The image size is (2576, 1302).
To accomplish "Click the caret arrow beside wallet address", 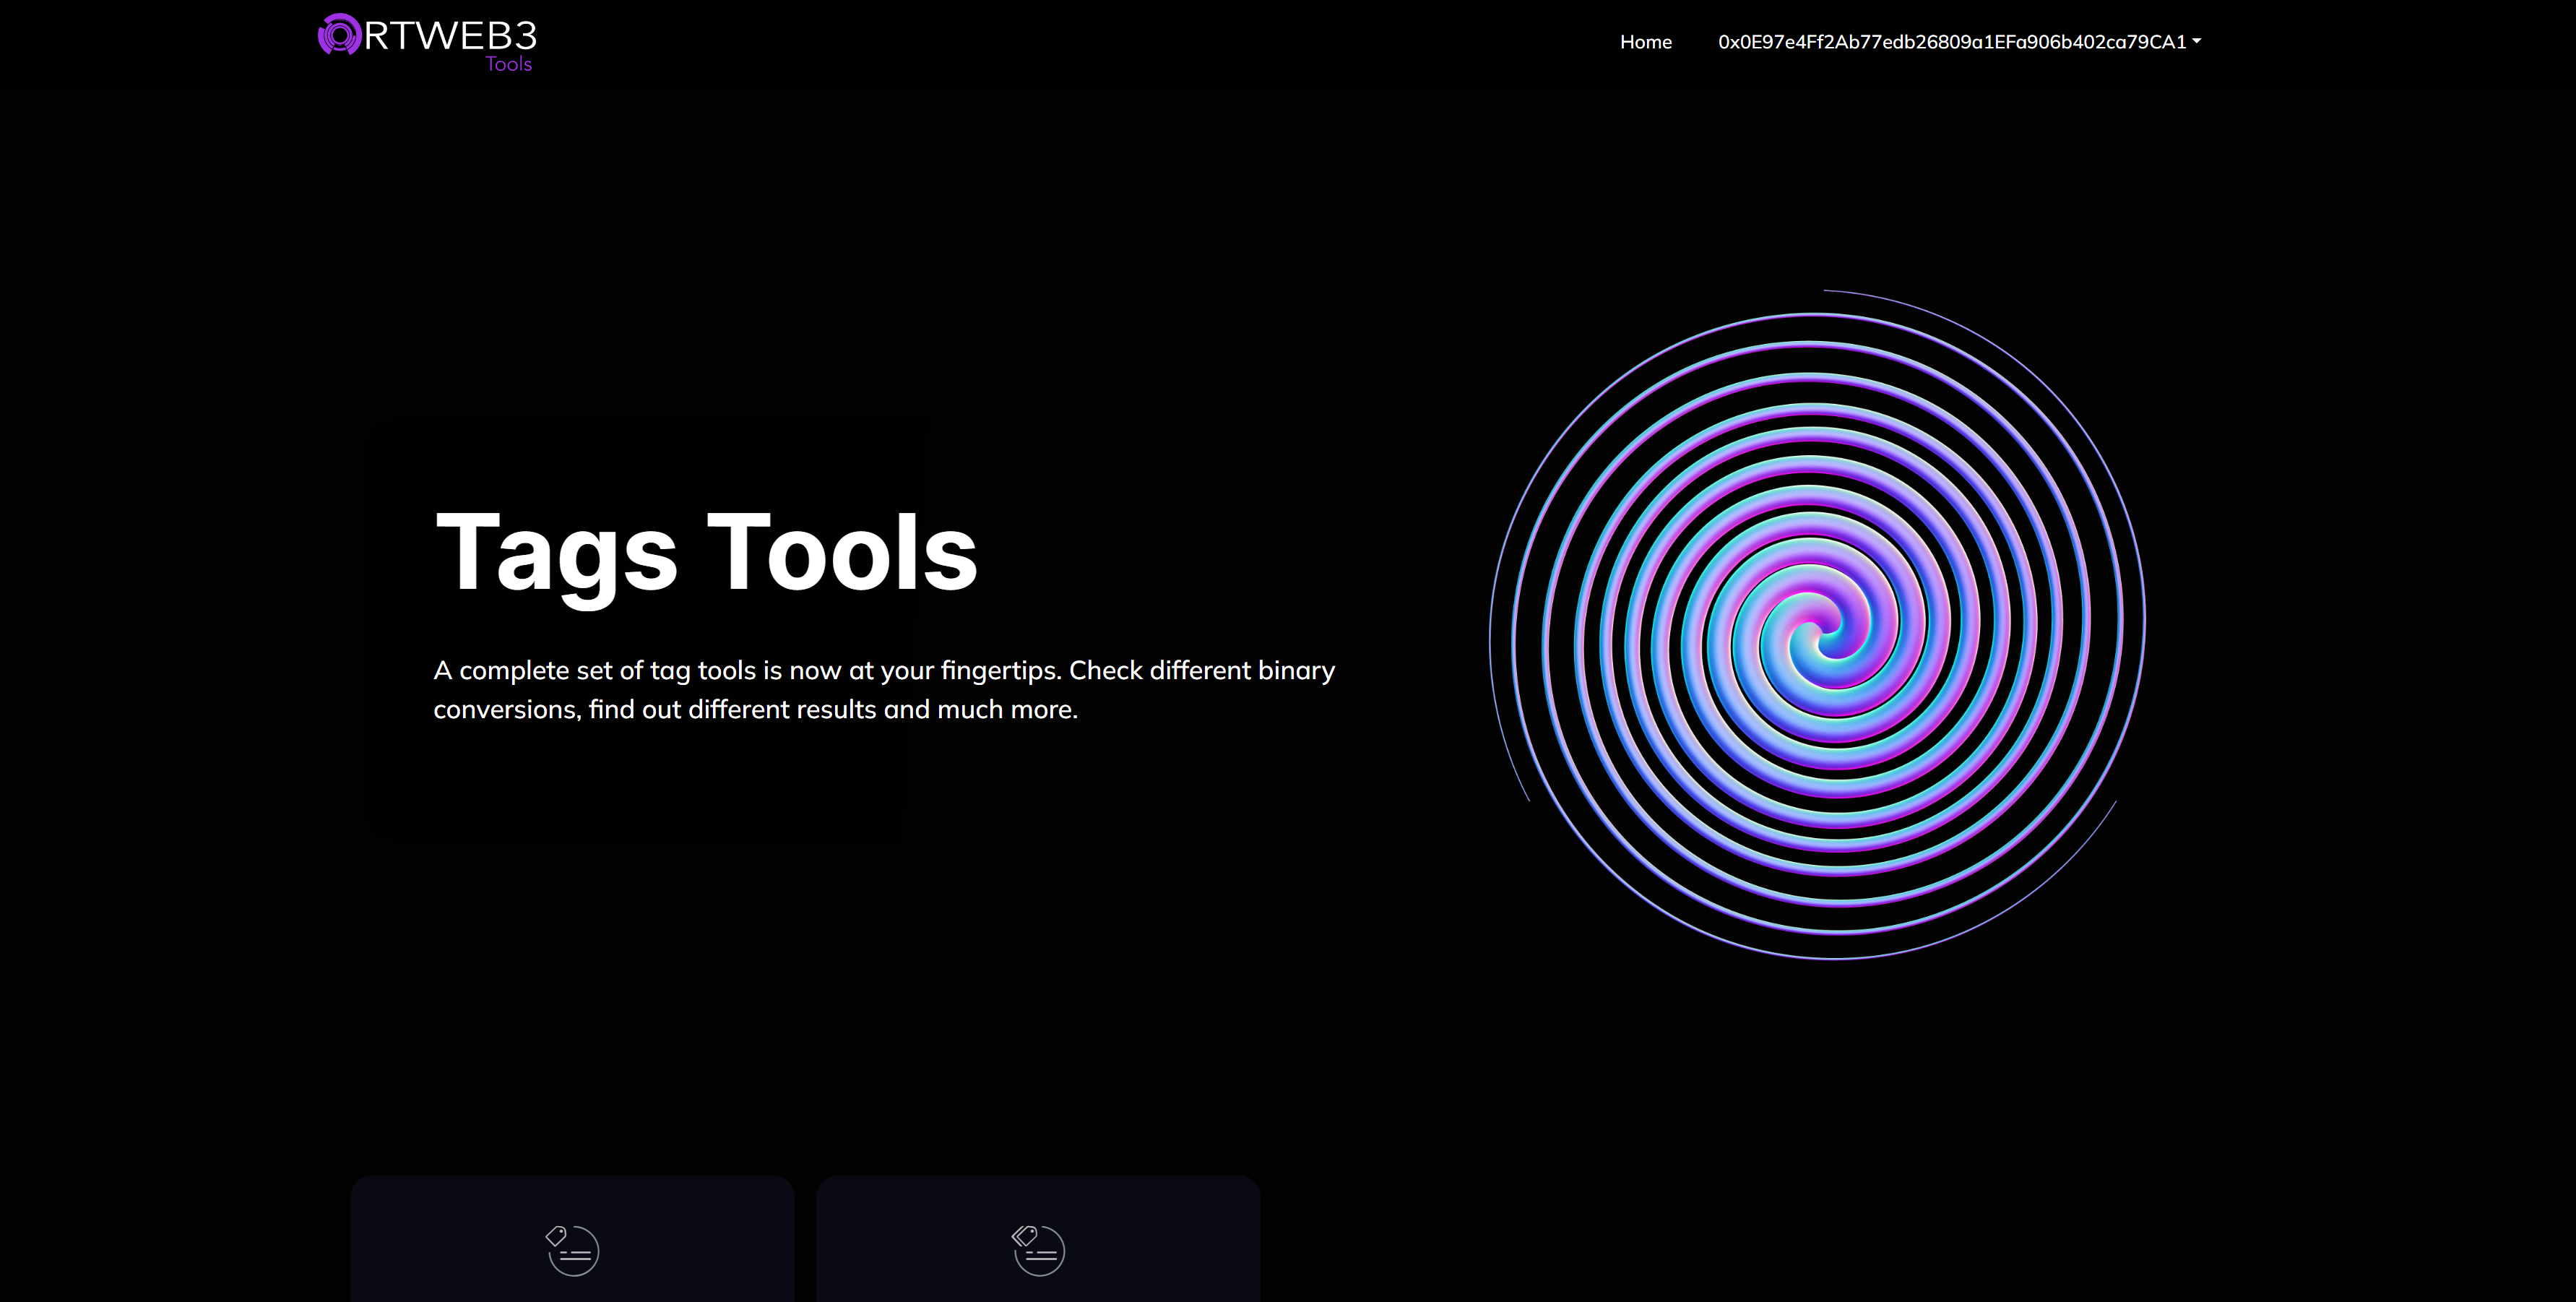I will 2196,41.
